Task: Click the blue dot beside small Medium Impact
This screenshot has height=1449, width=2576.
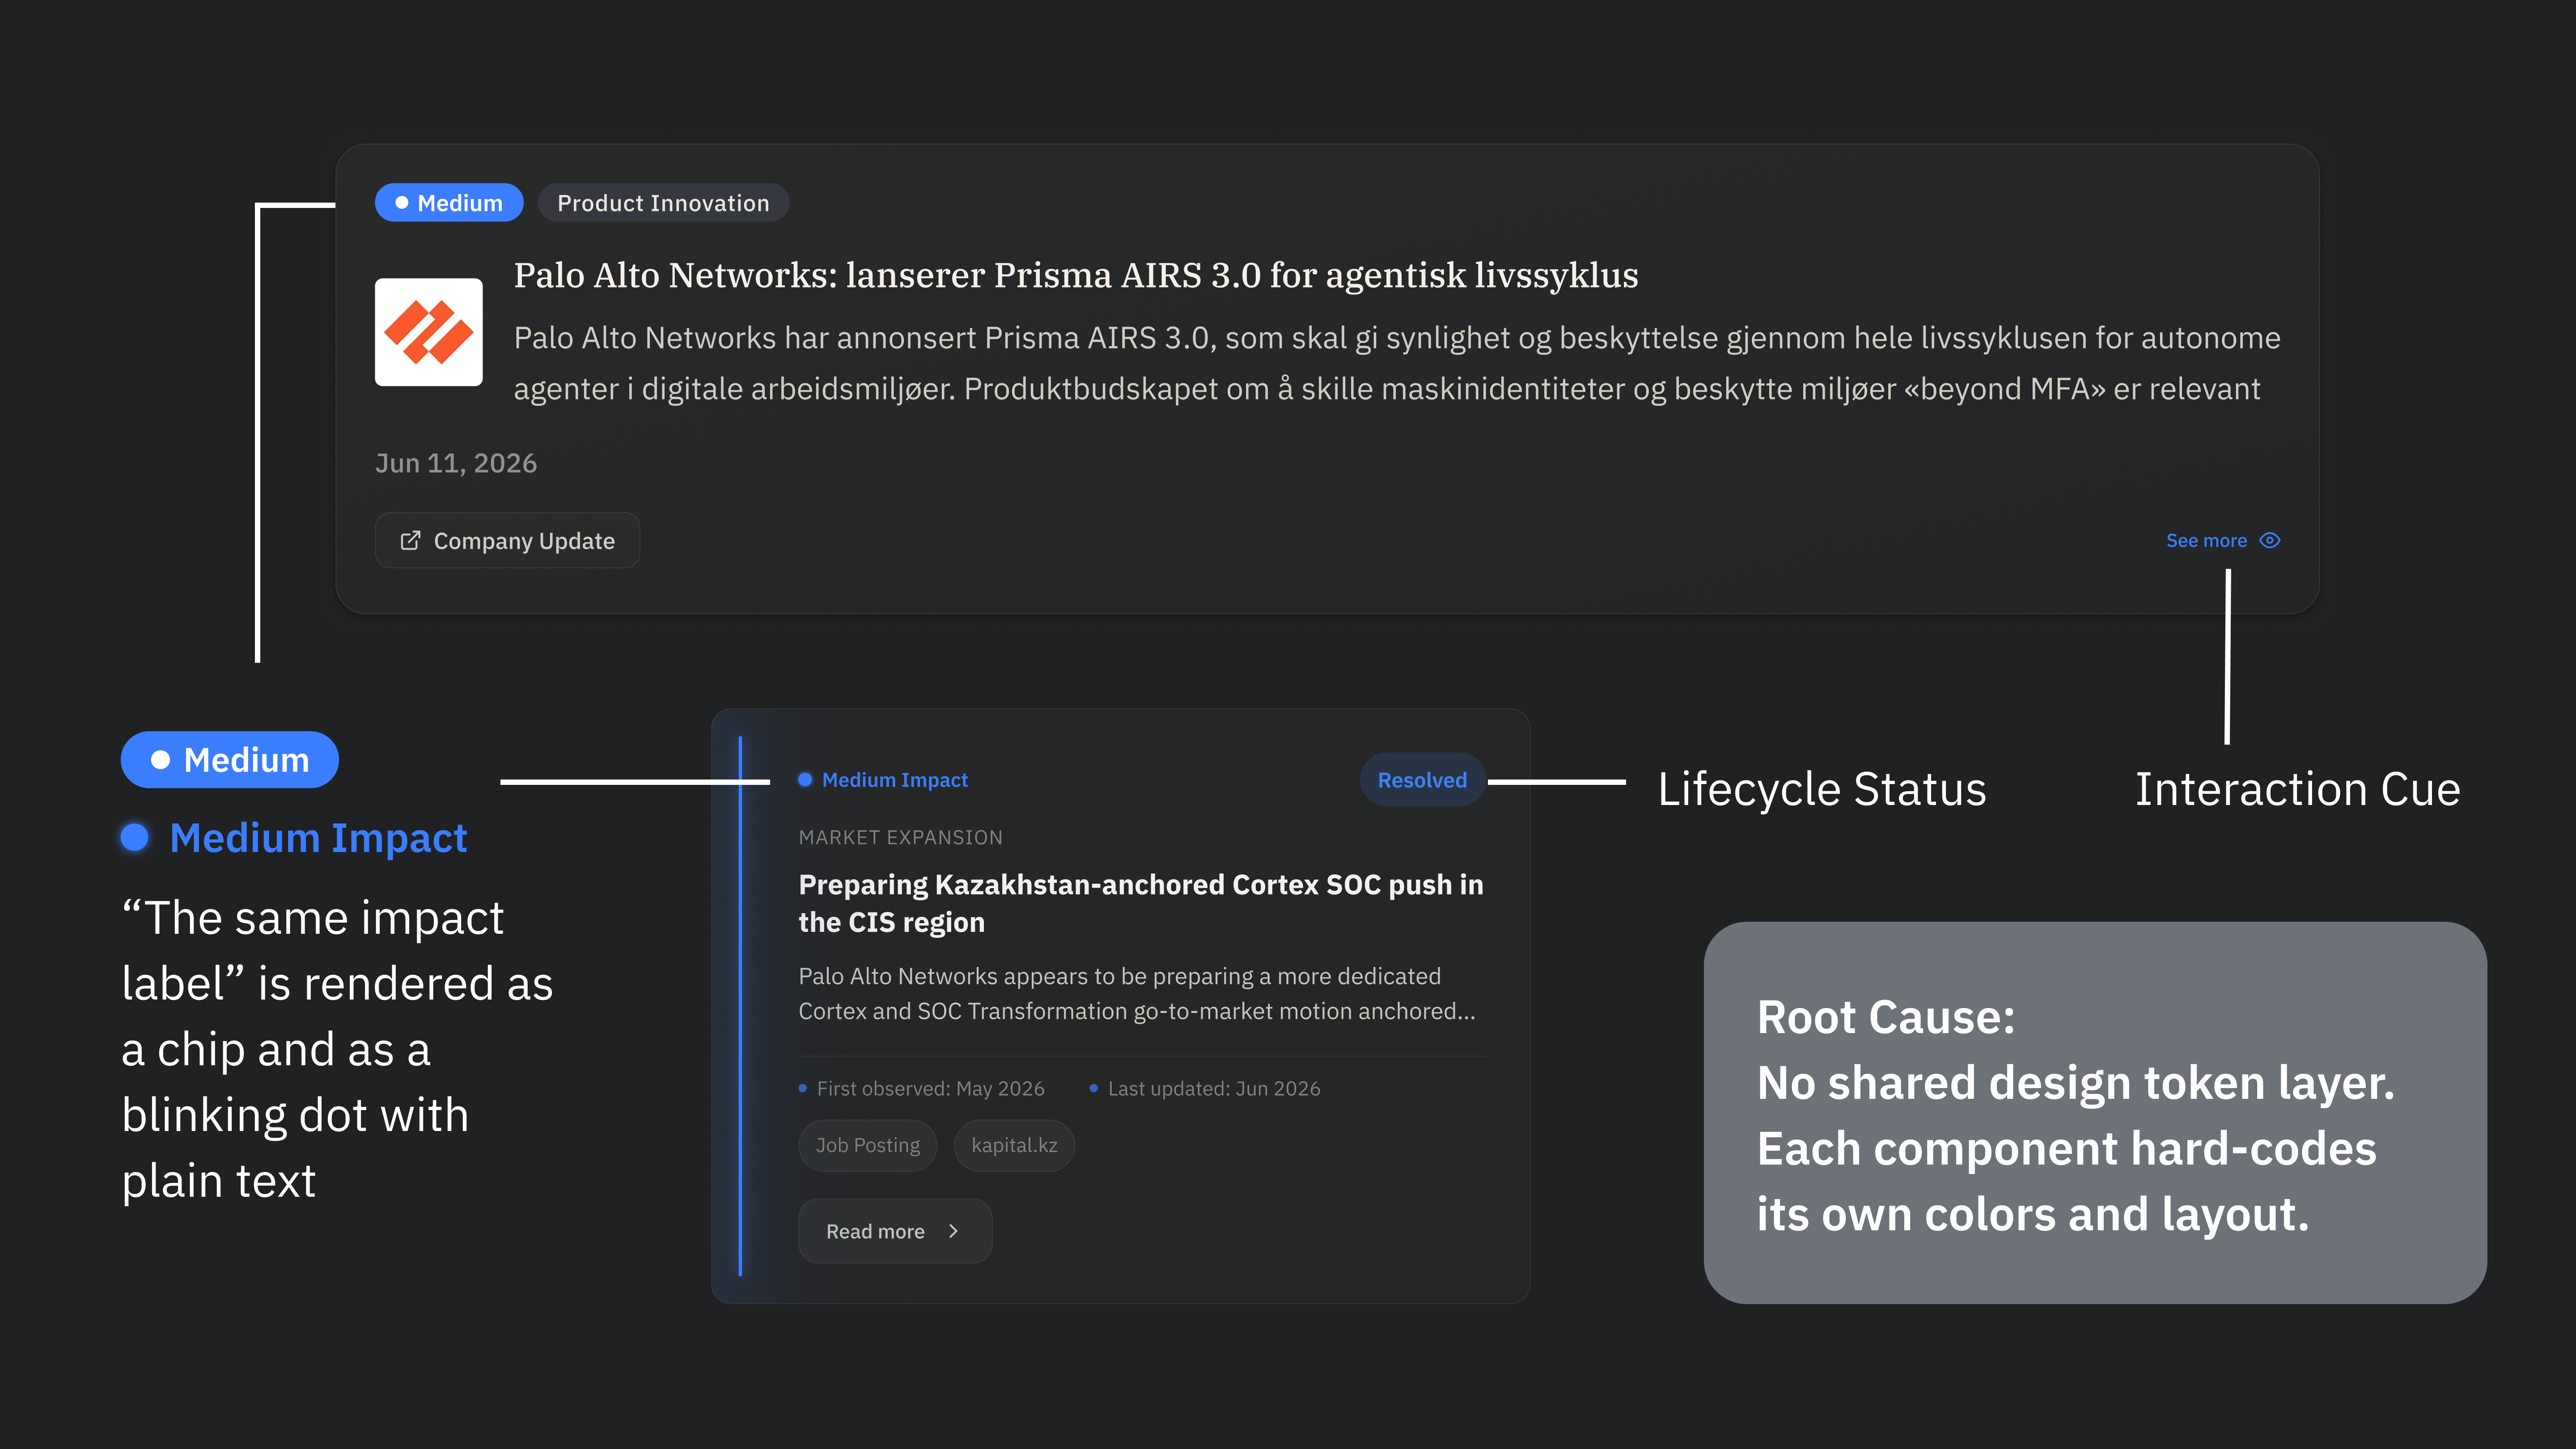Action: pyautogui.click(x=805, y=780)
